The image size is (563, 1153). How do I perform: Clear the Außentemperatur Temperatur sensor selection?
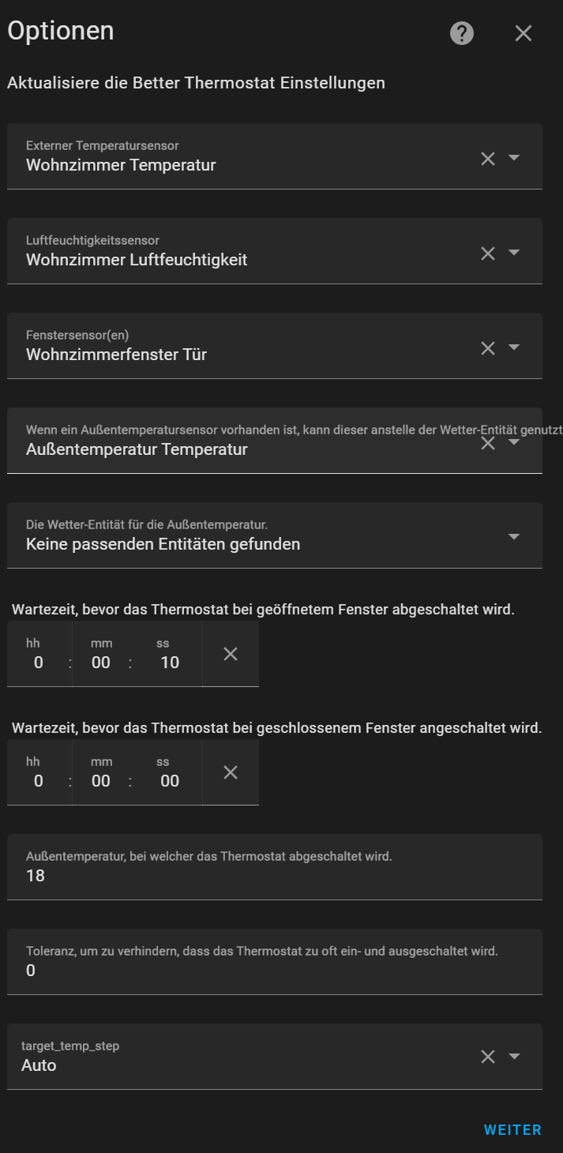(488, 443)
